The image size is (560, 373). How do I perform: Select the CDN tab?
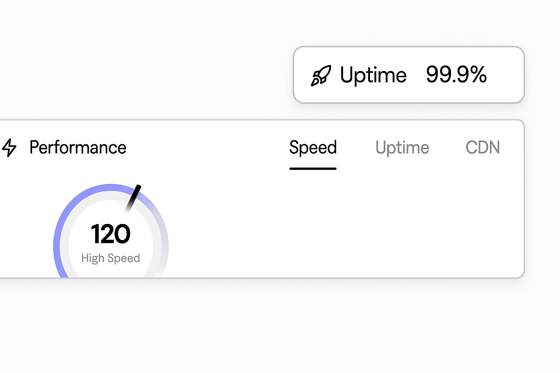coord(482,148)
